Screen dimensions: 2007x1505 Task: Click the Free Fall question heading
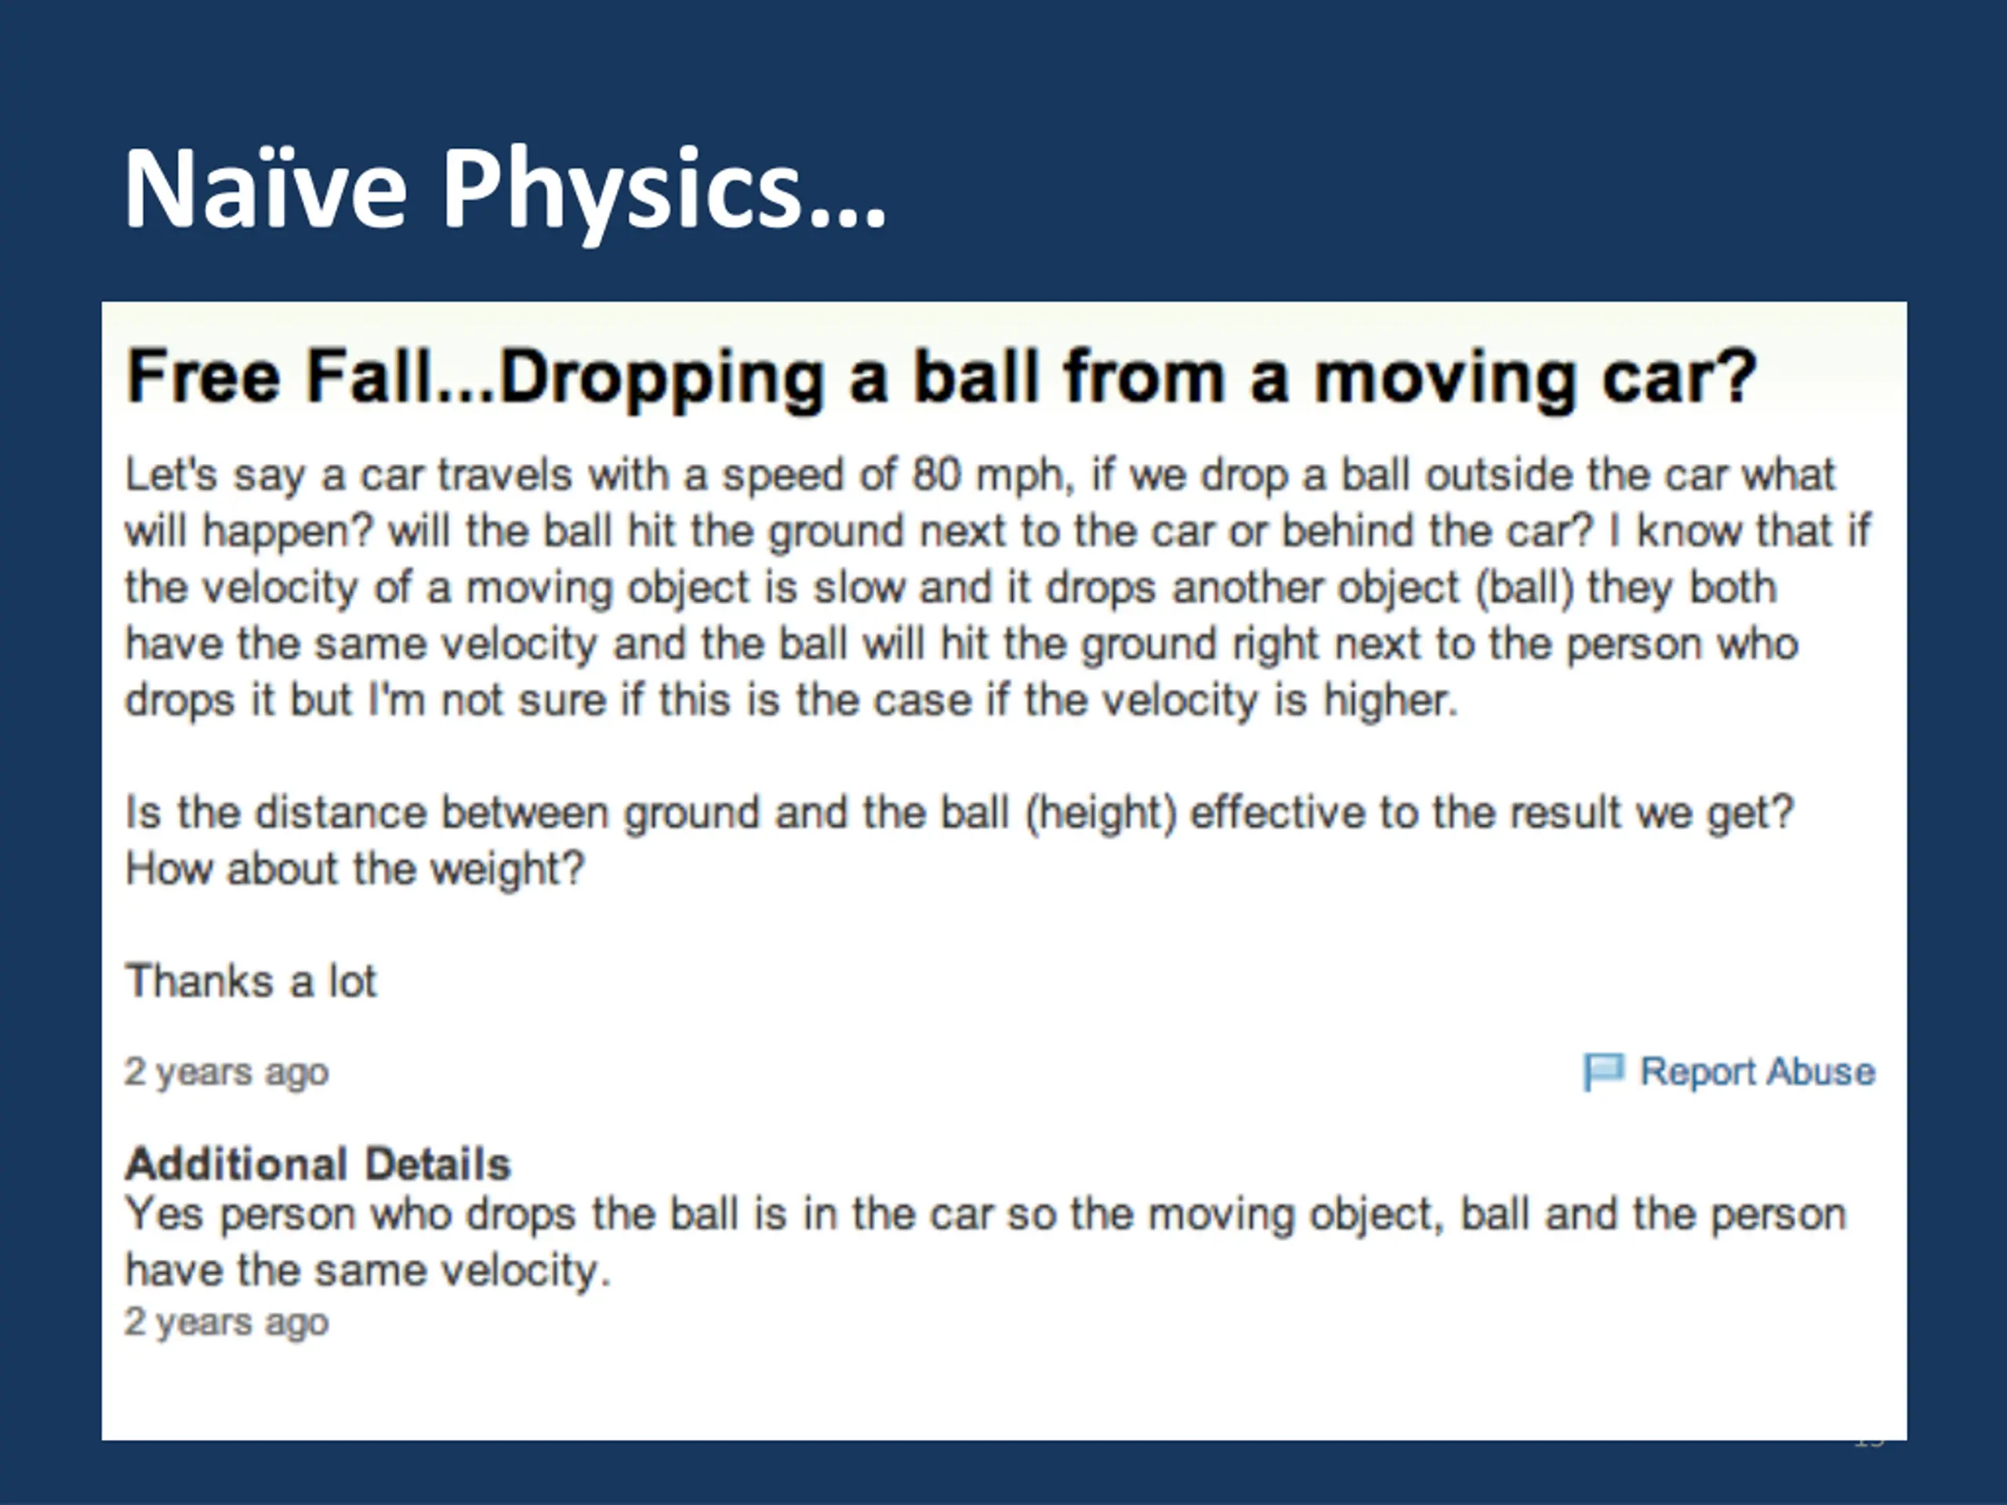941,376
